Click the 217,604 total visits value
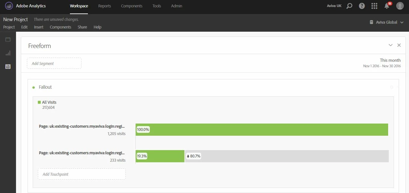The height and width of the screenshot is (193, 409). (x=48, y=108)
